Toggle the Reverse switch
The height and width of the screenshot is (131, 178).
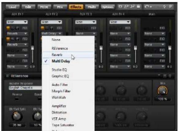point(17,99)
